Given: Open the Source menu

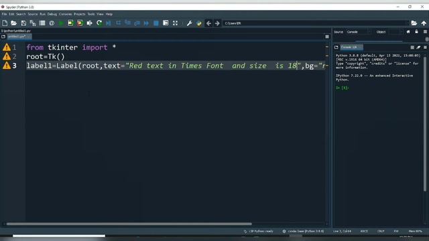Looking at the screenshot, I should (x=33, y=14).
